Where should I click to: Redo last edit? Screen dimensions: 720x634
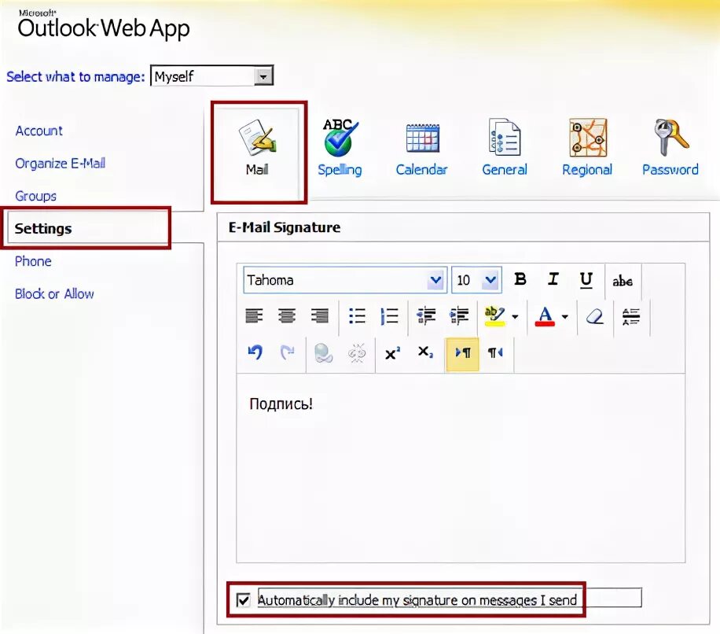(x=288, y=352)
